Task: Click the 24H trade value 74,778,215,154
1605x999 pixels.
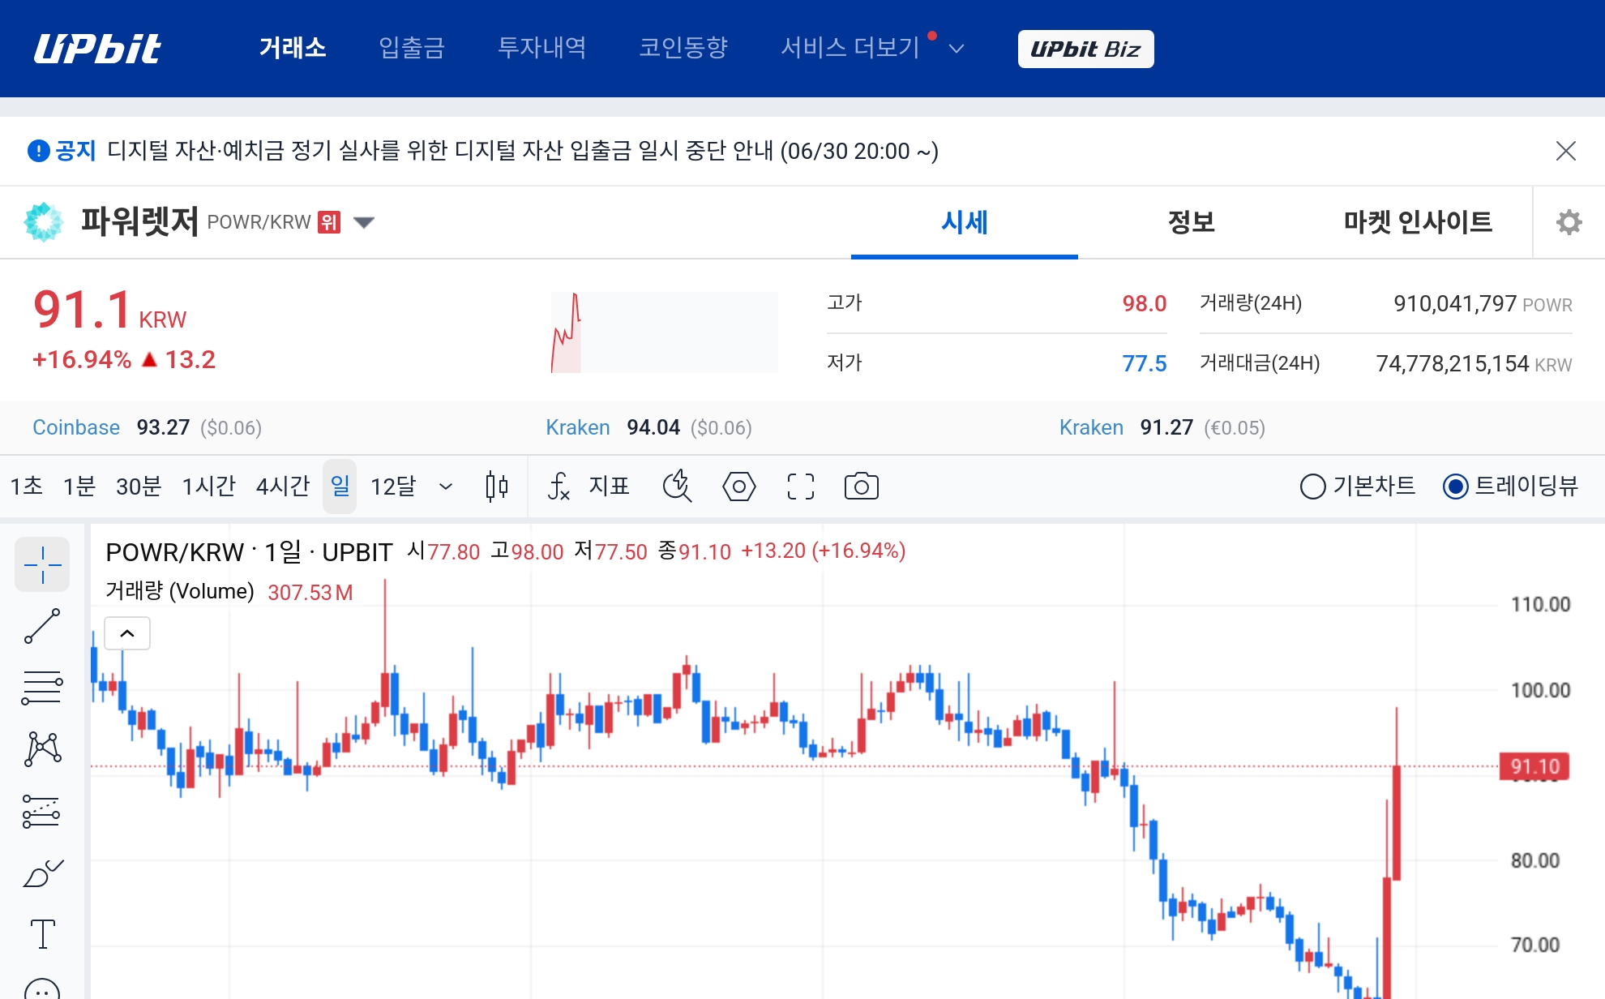Action: coord(1453,363)
